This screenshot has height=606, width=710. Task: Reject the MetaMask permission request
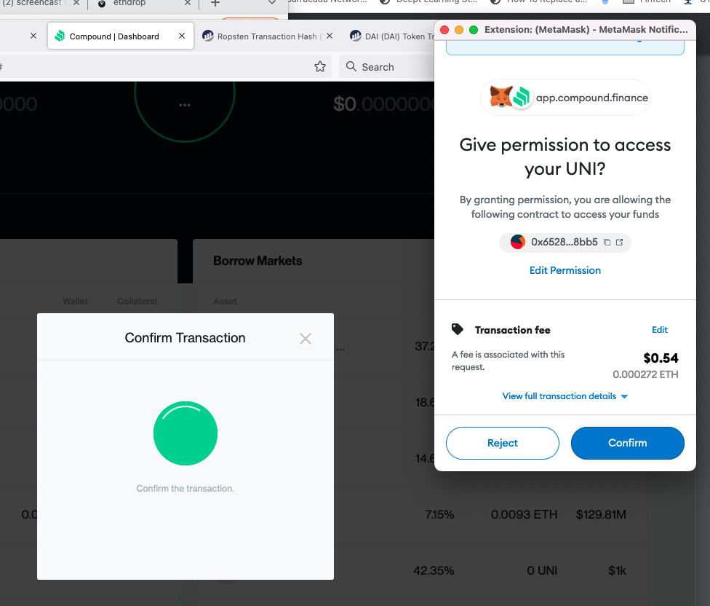pos(502,443)
